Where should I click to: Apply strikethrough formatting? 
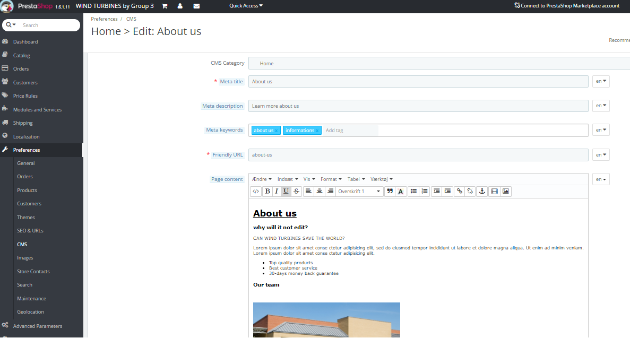coord(296,192)
